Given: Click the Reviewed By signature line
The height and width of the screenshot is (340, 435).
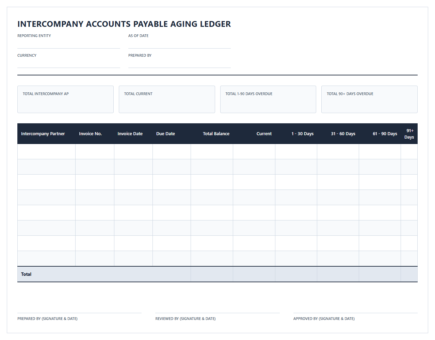Looking at the screenshot, I should click(218, 313).
